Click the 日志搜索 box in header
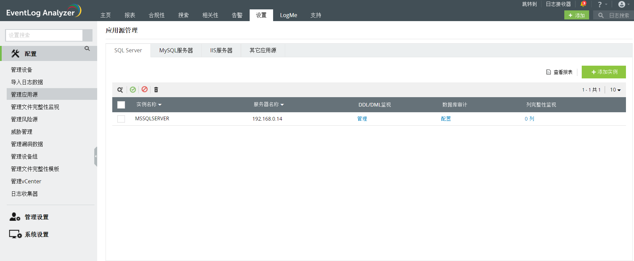634x261 pixels. point(614,15)
